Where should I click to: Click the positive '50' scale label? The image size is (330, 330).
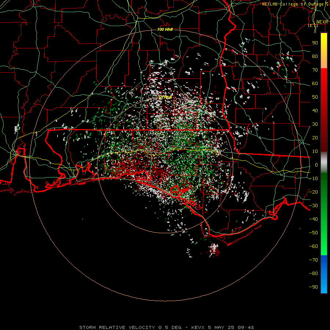[x=315, y=97]
